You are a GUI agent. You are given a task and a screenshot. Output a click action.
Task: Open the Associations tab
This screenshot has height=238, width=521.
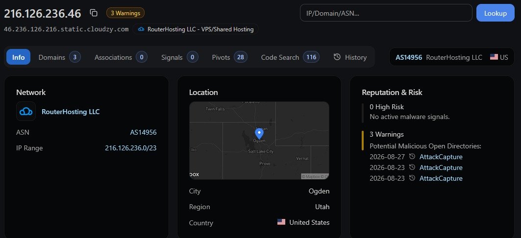[121, 57]
